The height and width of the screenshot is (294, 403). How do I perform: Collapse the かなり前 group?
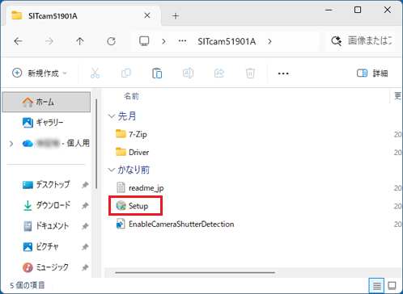click(112, 170)
